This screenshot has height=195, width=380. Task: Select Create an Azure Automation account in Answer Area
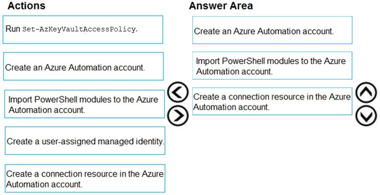coord(272,31)
